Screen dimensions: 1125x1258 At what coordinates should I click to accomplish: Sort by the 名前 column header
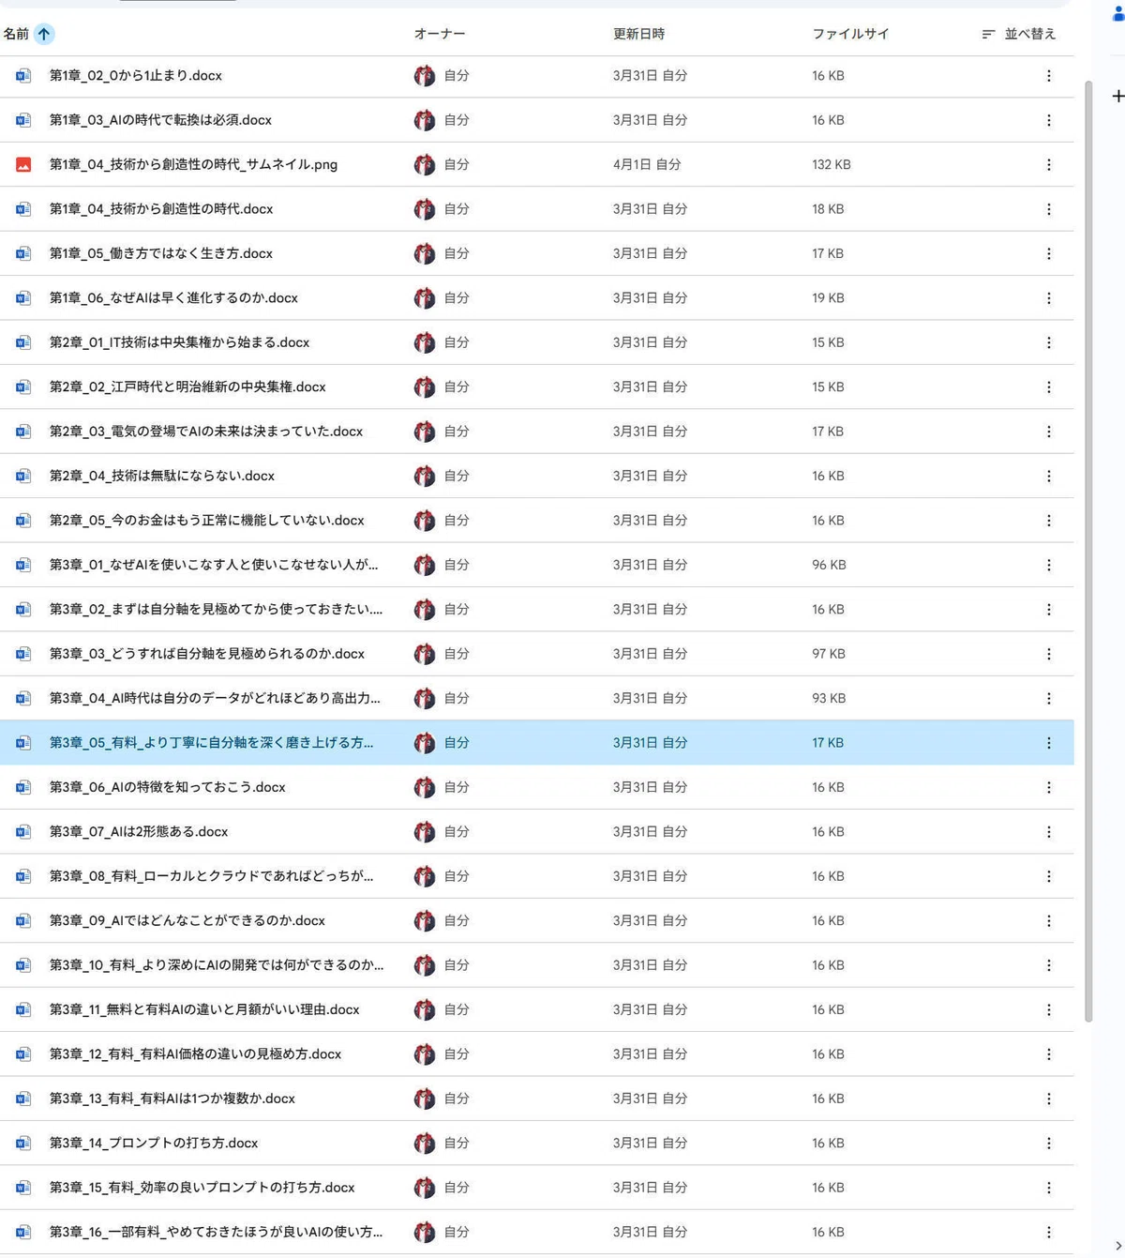[16, 34]
